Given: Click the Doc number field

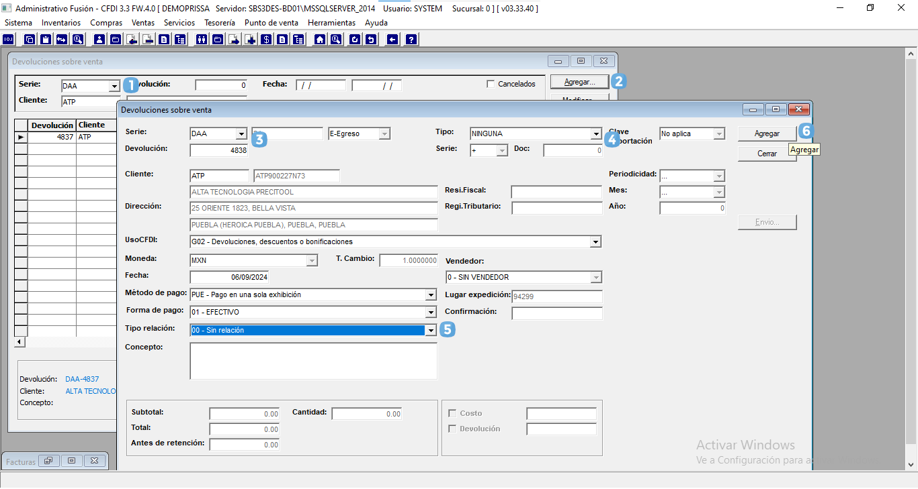Looking at the screenshot, I should click(573, 151).
